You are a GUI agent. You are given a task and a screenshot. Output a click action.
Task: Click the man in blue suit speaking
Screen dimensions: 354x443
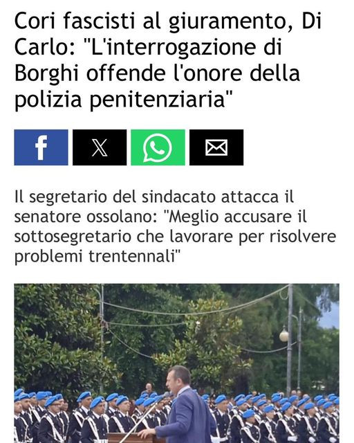pyautogui.click(x=182, y=407)
